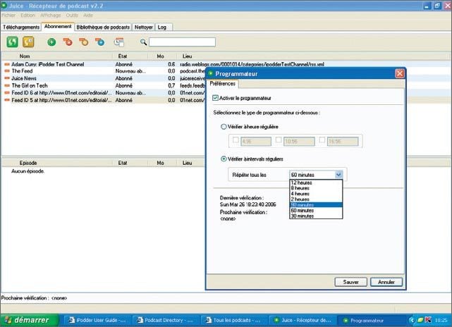This screenshot has height=327, width=452.
Task: Add a new feed with green plus icon
Action: point(51,42)
